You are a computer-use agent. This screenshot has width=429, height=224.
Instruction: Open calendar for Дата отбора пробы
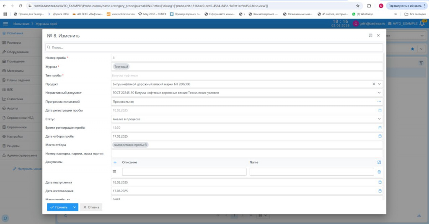click(380, 136)
